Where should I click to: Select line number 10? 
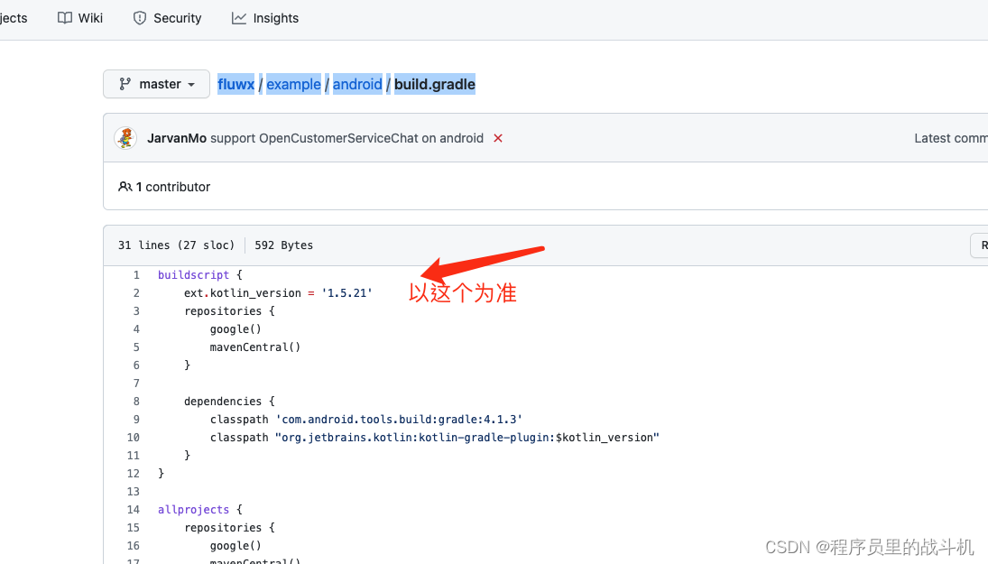[x=133, y=438]
